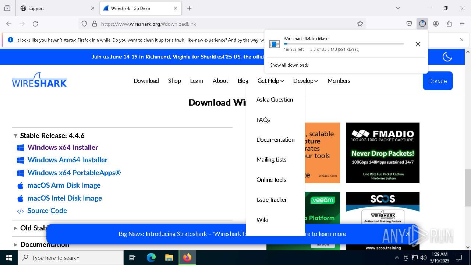471x265 pixels.
Task: Open Windows Start menu
Action: 9,258
